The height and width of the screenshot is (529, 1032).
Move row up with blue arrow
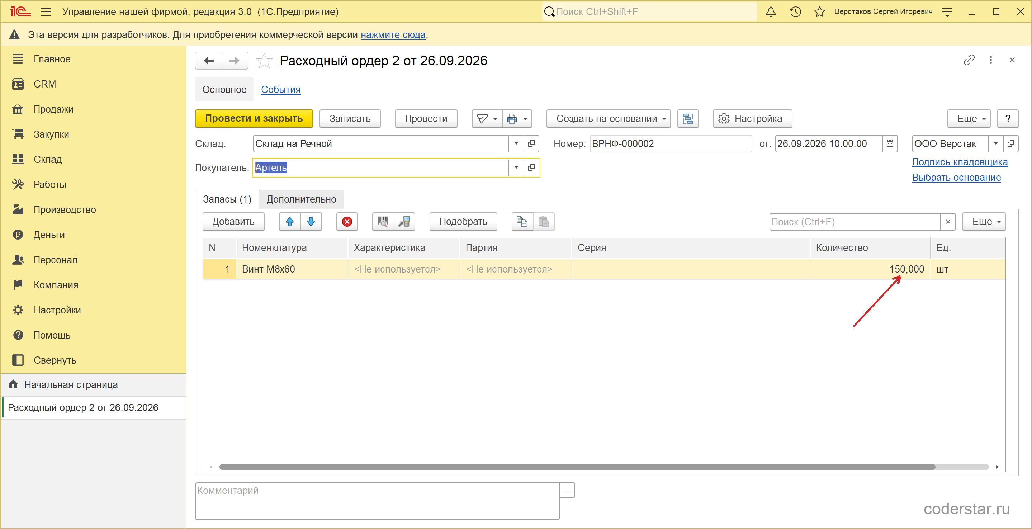pyautogui.click(x=290, y=222)
